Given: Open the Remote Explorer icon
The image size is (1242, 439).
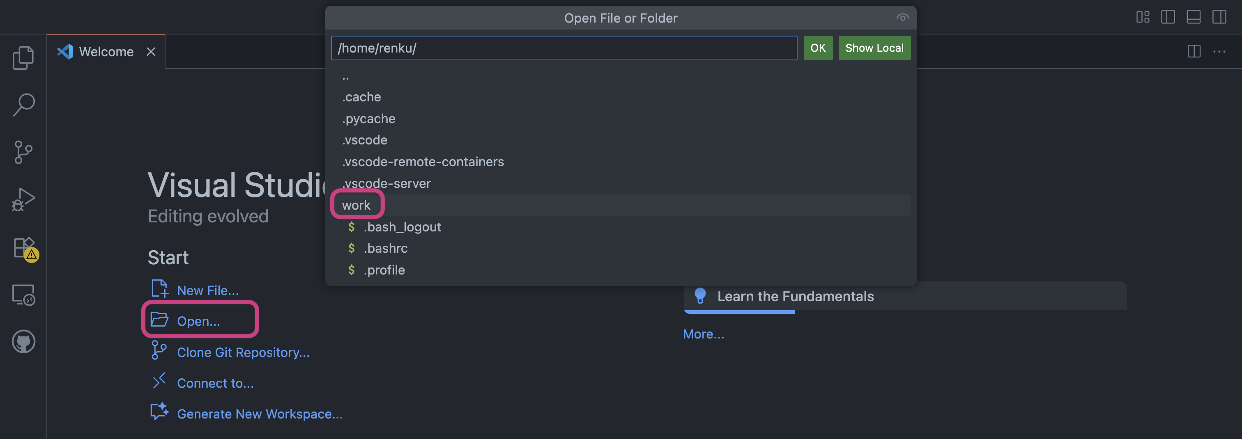Looking at the screenshot, I should click(23, 295).
